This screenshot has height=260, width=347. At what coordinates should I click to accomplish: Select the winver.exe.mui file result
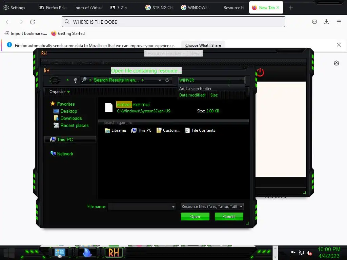click(173, 107)
